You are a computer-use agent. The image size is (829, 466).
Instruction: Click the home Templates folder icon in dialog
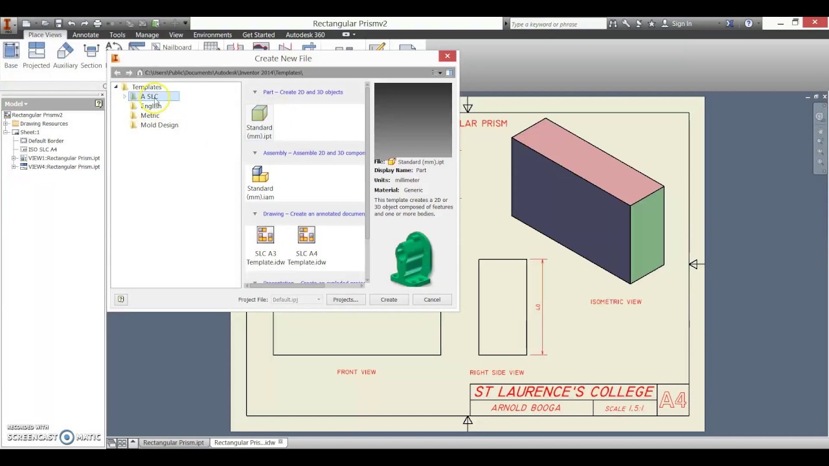click(x=140, y=72)
